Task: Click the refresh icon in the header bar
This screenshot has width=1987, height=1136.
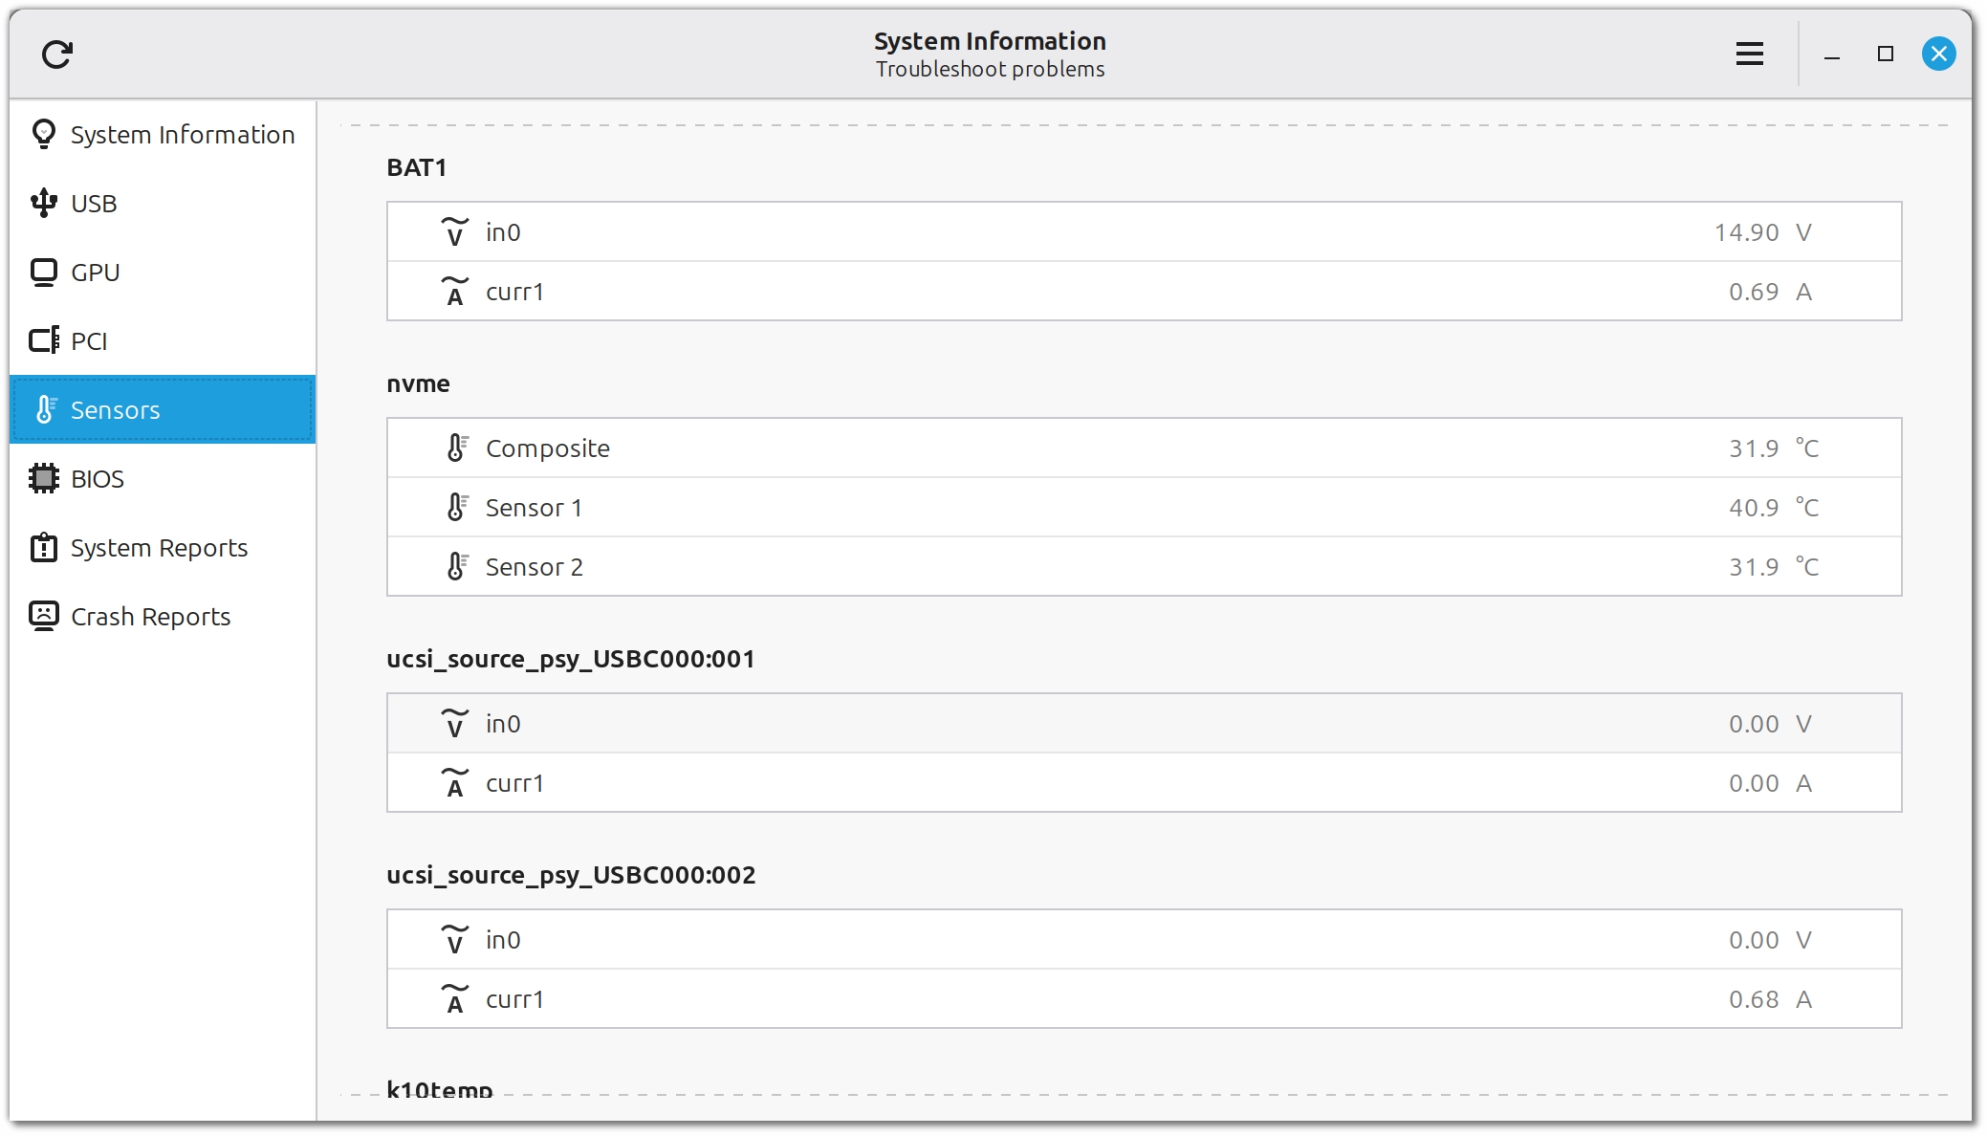Action: [x=57, y=55]
